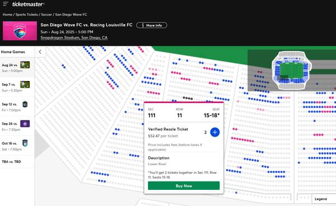The height and width of the screenshot is (206, 336).
Task: Go to the Home breadcrumb link
Action: (x=7, y=15)
